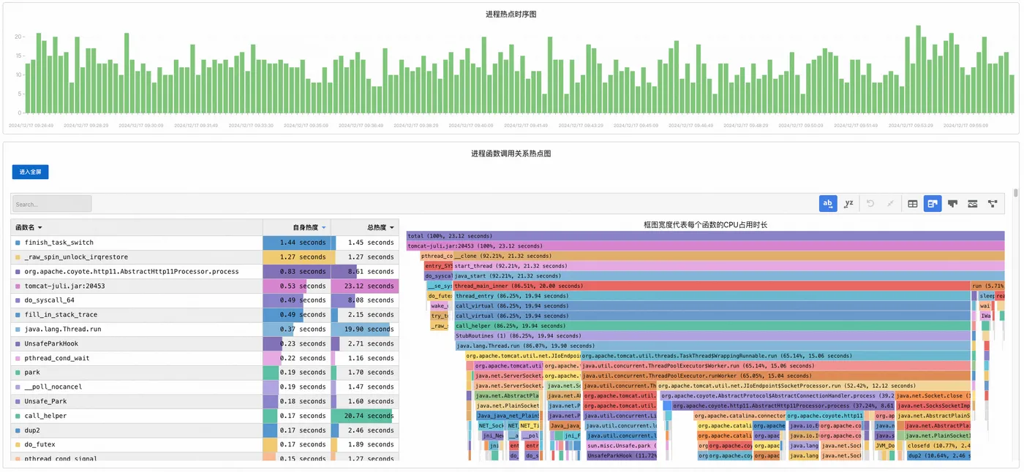Click the 进入全屏 button

point(30,172)
